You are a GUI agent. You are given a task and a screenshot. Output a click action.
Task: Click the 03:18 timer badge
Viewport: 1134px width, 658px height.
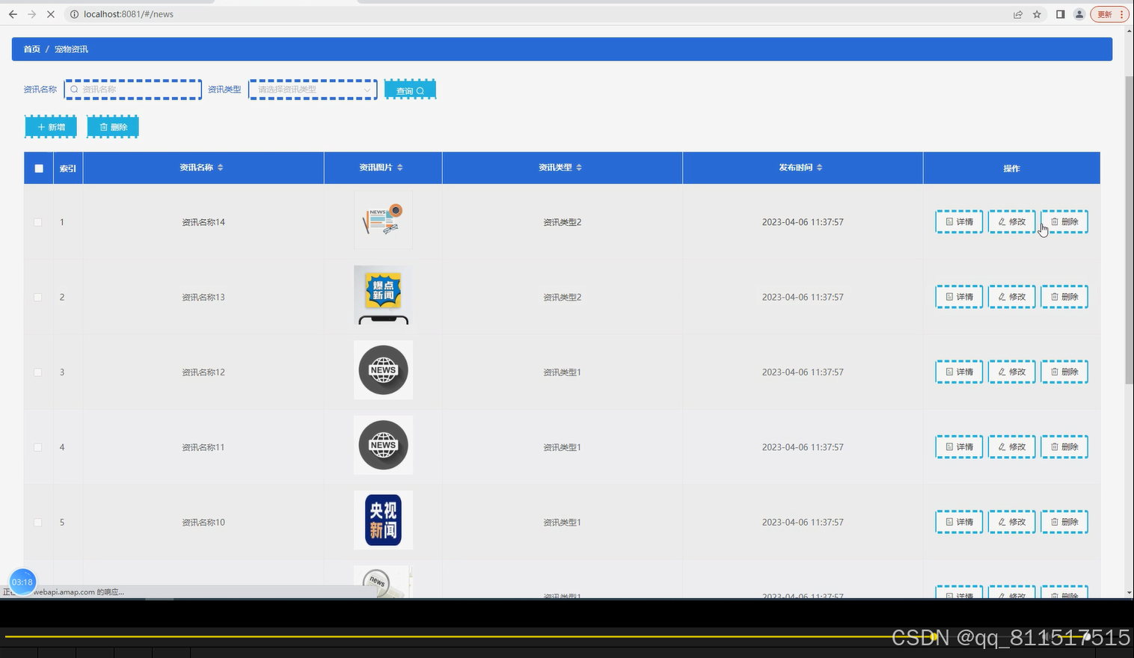tap(22, 582)
